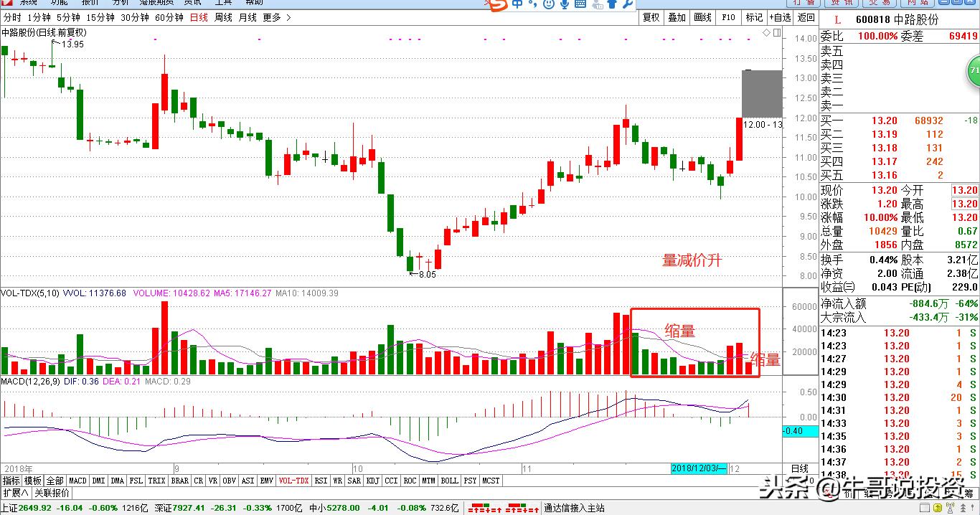Viewport: 980px width, 515px height.
Task: Select the 全部 indicators tab
Action: [55, 481]
